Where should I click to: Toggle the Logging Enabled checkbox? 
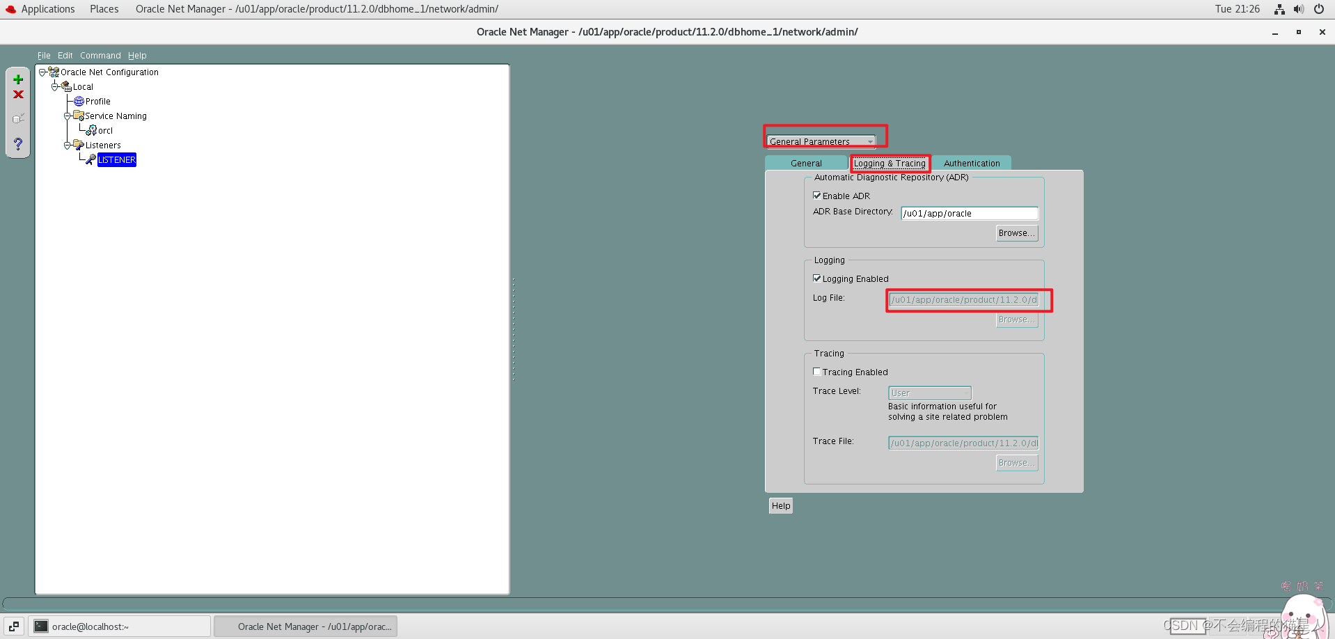click(817, 278)
